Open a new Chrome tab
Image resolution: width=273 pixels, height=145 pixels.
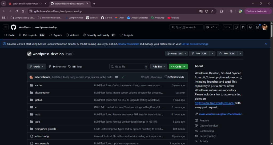[x=94, y=3]
